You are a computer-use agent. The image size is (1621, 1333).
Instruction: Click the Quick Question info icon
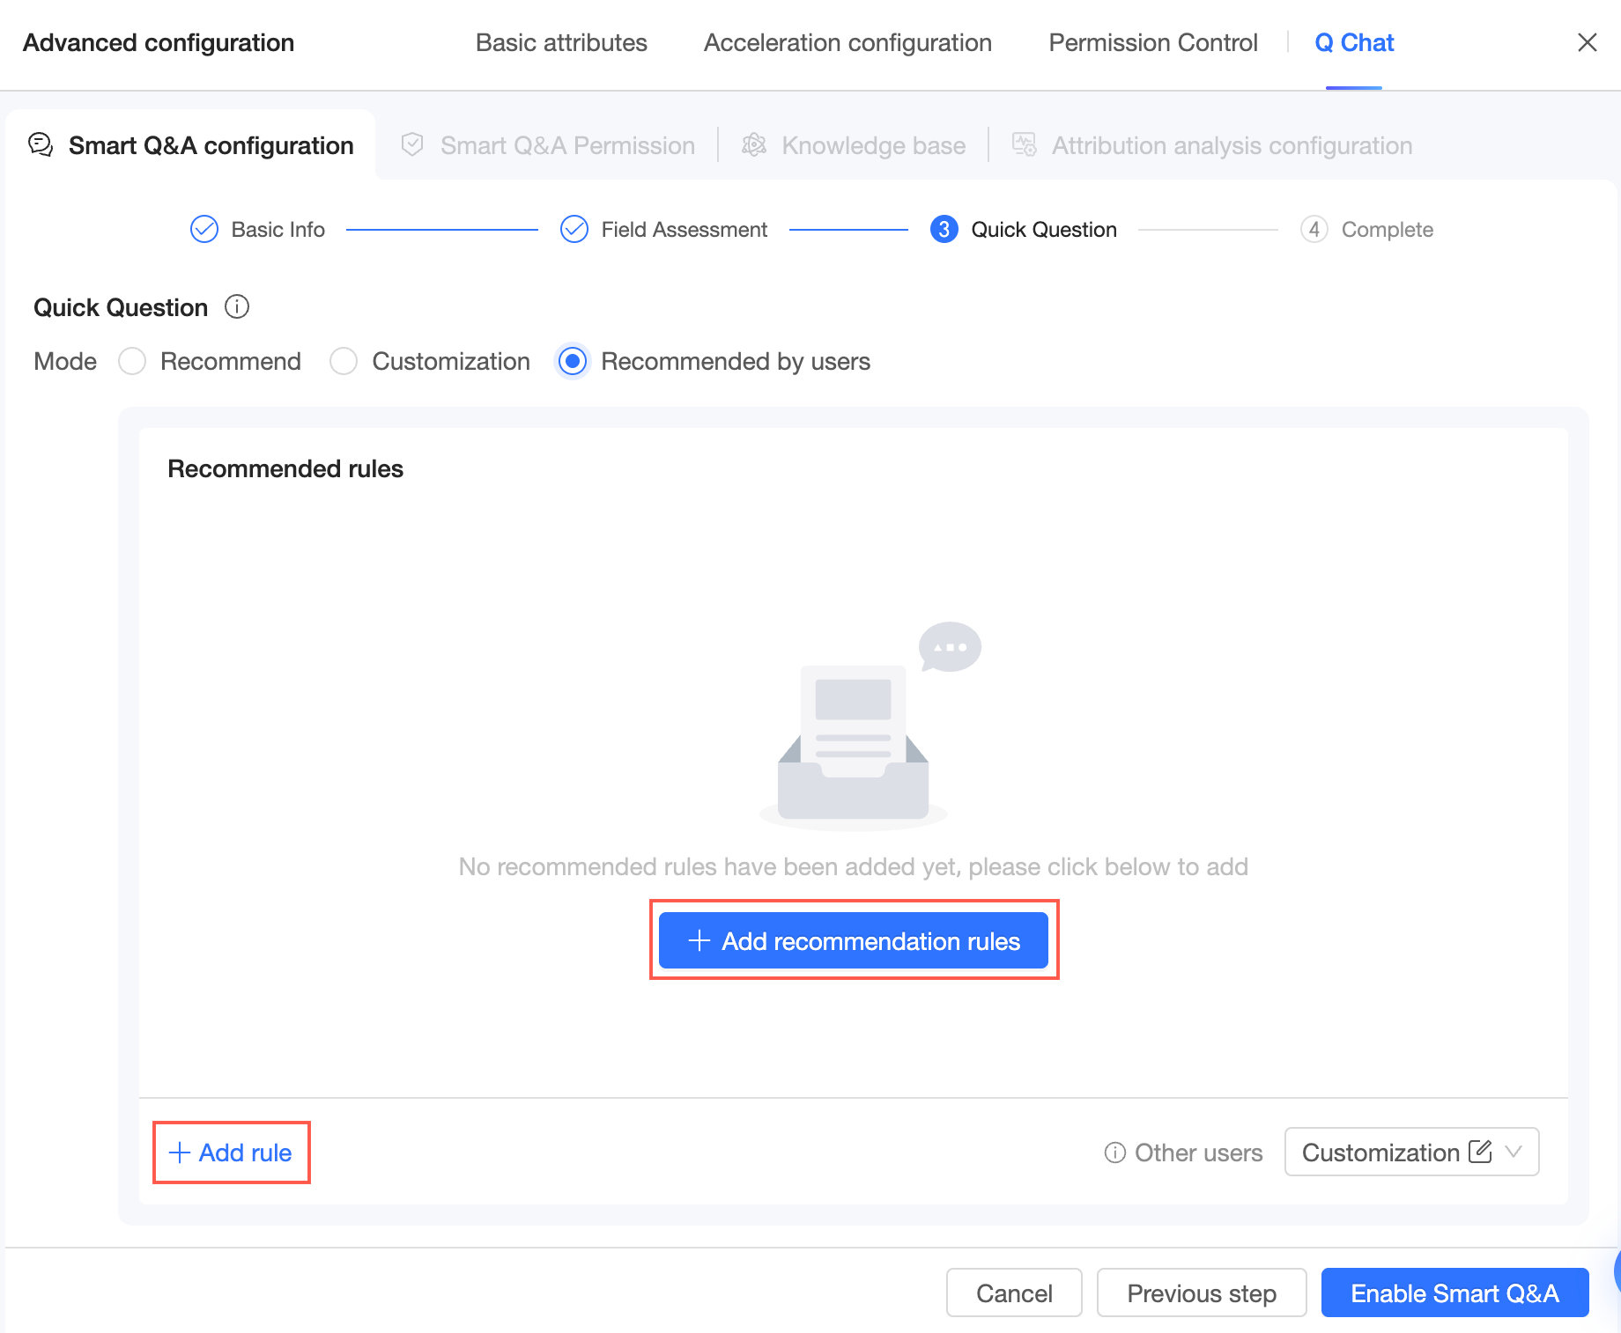pos(237,307)
